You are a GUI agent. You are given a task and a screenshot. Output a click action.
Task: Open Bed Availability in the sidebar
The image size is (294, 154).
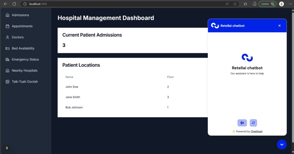pyautogui.click(x=20, y=48)
